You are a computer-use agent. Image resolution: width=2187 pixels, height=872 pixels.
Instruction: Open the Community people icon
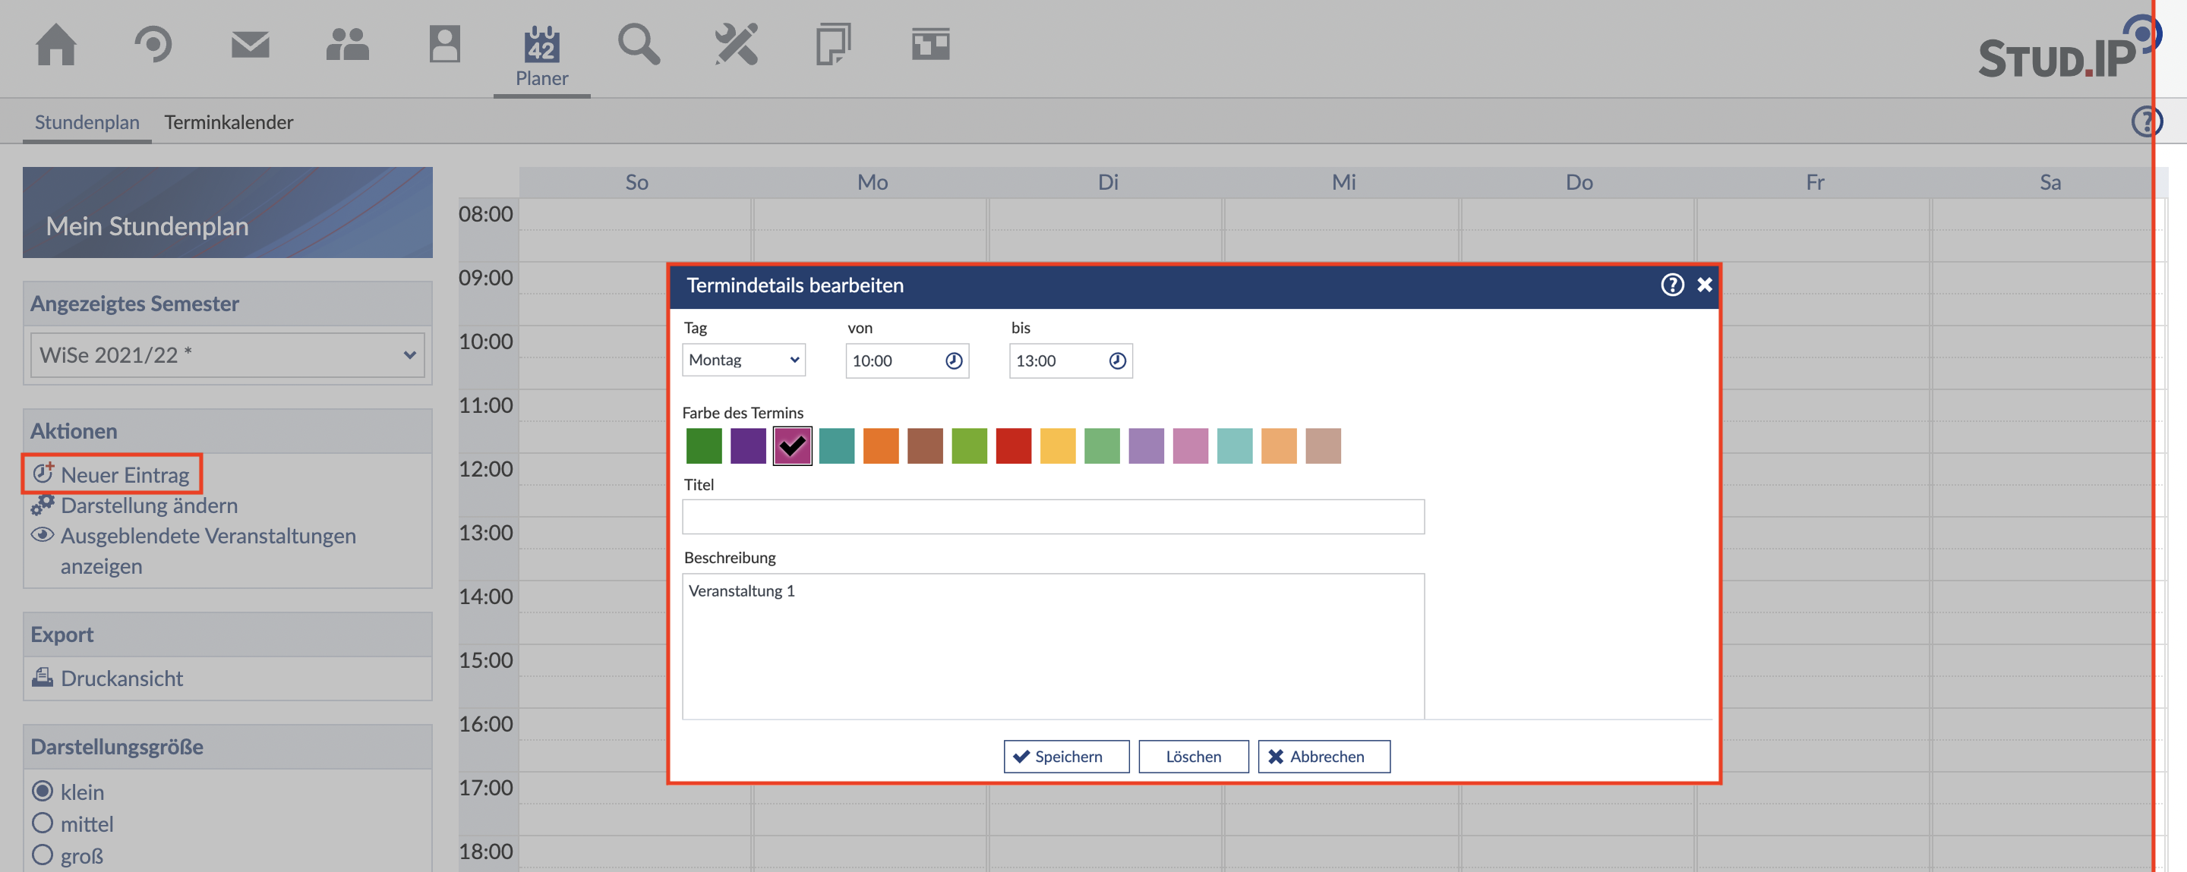tap(347, 44)
